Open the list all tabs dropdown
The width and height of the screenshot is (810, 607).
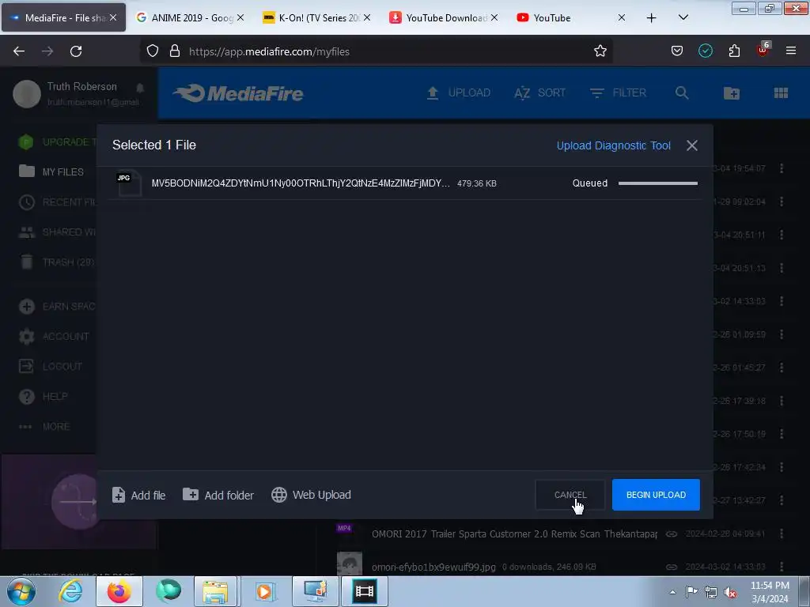683,17
